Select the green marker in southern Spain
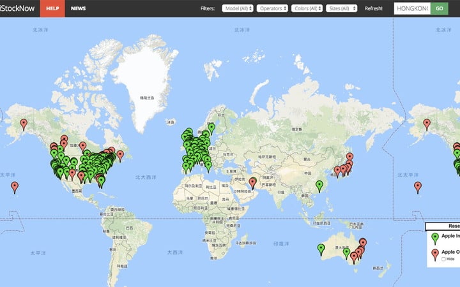 pos(186,168)
